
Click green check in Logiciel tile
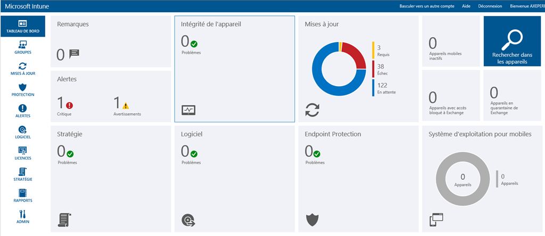coord(194,154)
